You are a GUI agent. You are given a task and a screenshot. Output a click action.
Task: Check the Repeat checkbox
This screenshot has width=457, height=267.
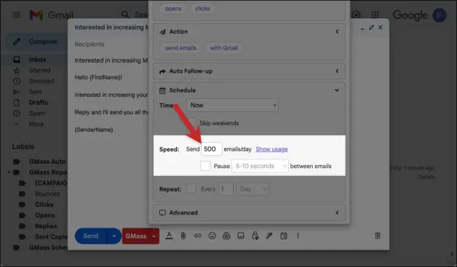coord(191,189)
